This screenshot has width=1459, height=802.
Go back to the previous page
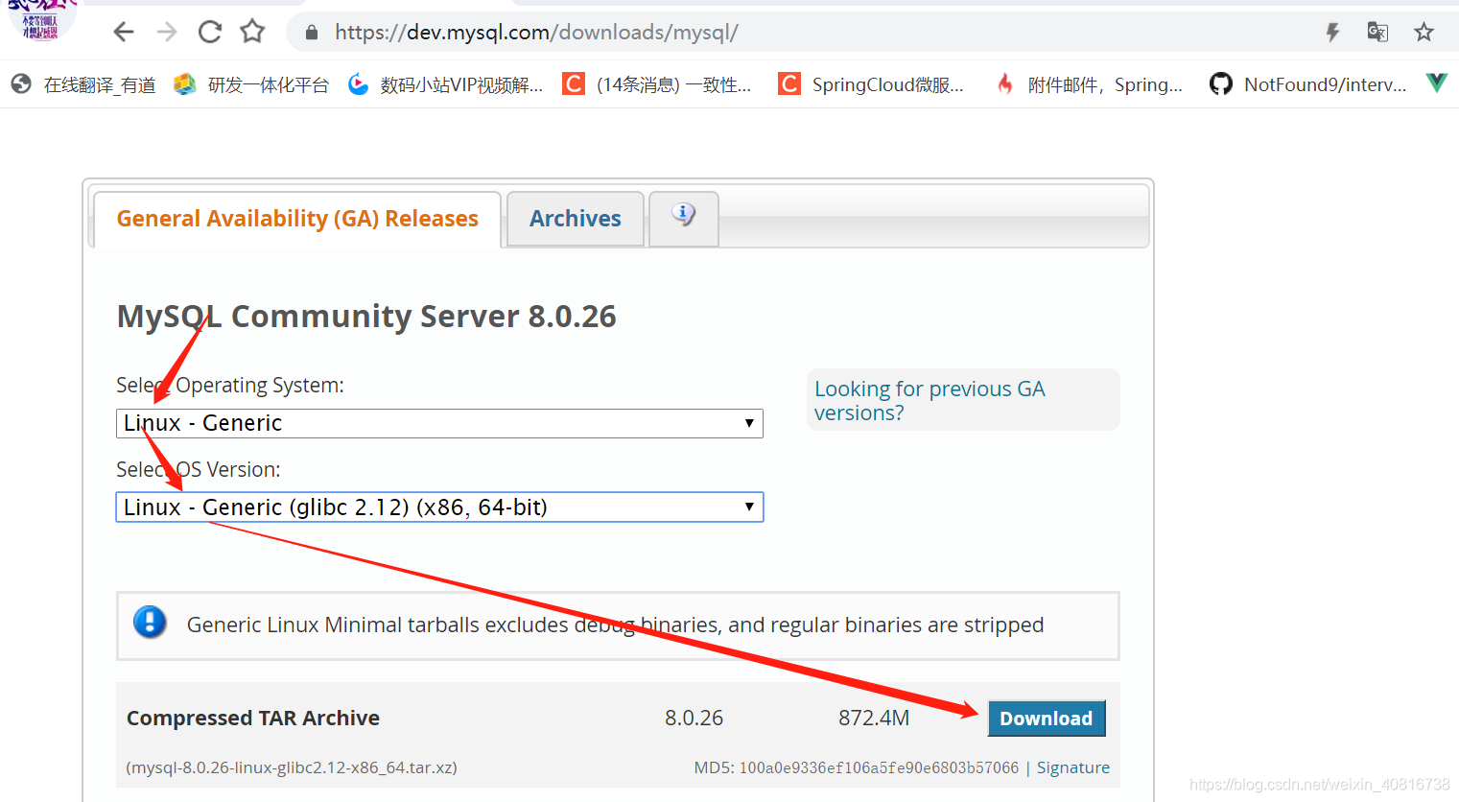[124, 33]
